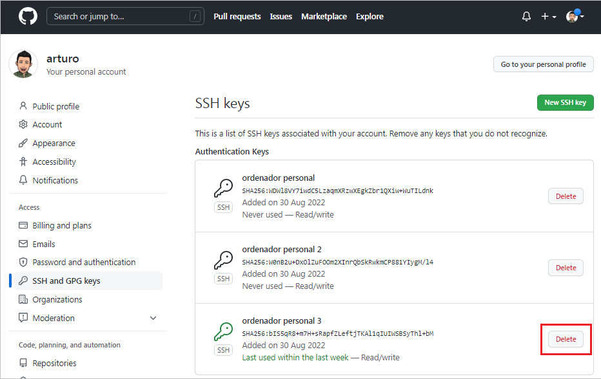Delete the ordenador personal 3 key
This screenshot has height=379, width=601.
(x=565, y=338)
